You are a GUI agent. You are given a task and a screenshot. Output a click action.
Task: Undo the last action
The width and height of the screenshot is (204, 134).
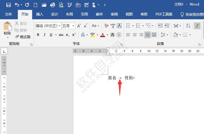pos(17,5)
